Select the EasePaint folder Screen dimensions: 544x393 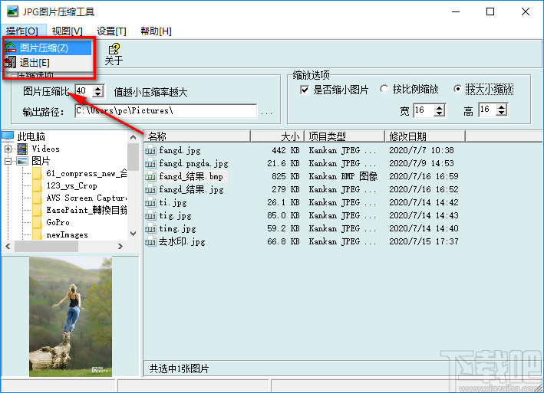pyautogui.click(x=87, y=210)
